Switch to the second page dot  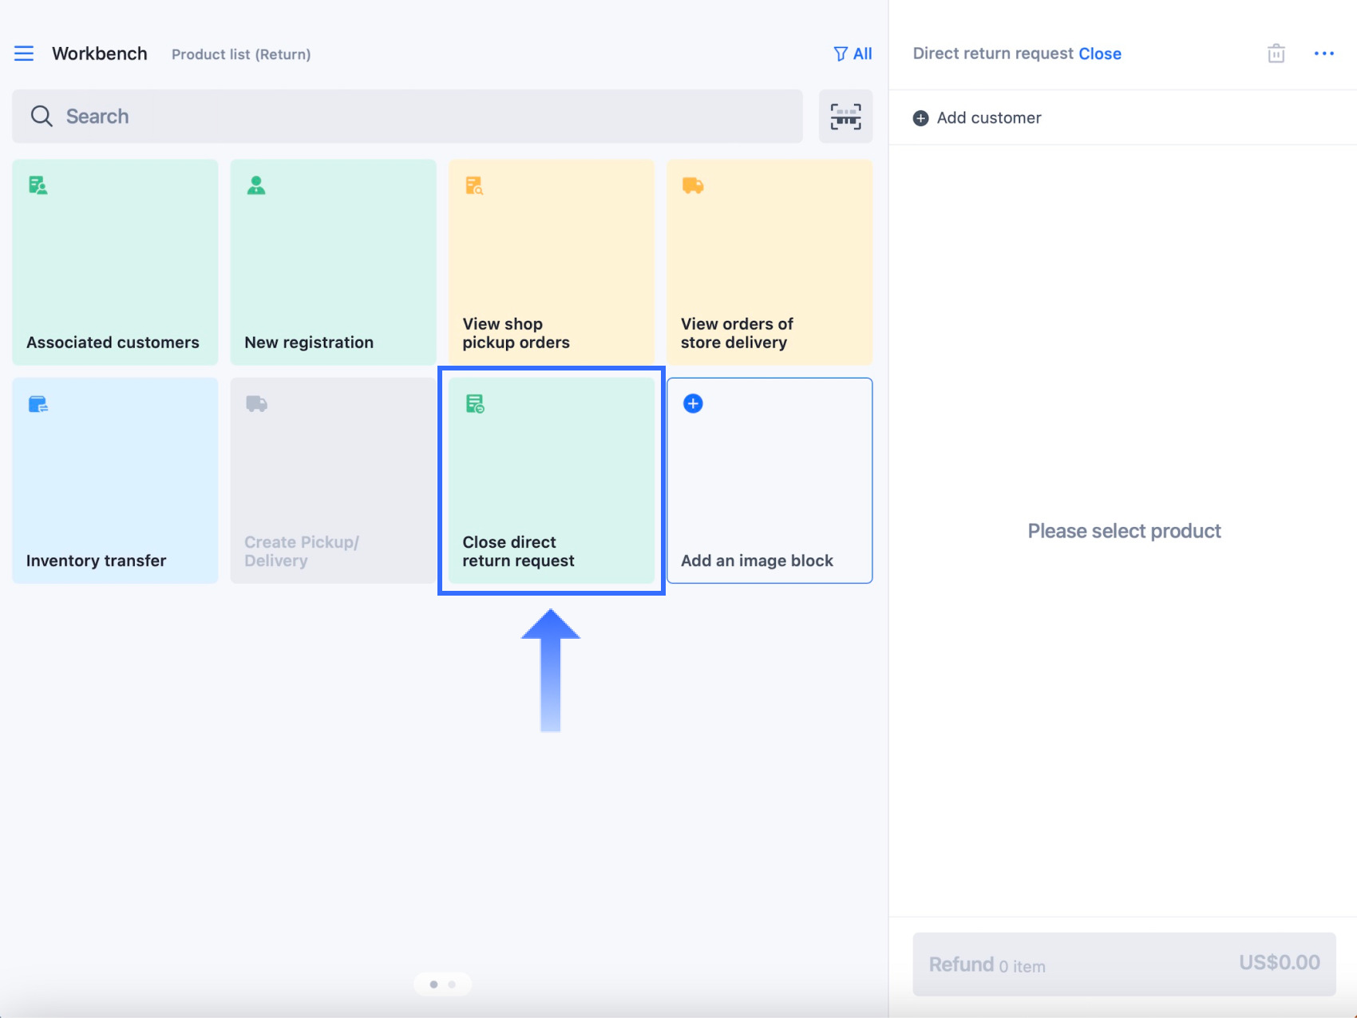(452, 984)
